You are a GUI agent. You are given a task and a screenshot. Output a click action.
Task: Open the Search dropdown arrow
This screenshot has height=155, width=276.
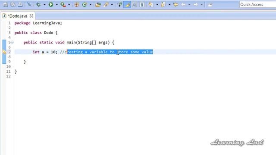pyautogui.click(x=112, y=5)
